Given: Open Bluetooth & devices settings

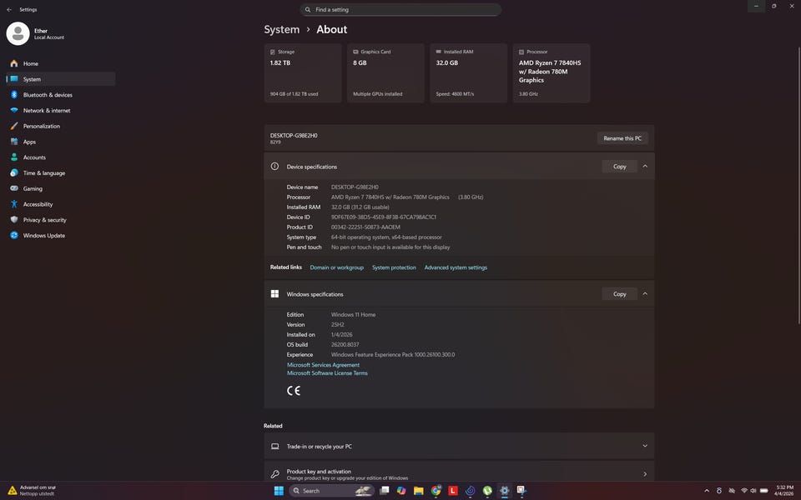Looking at the screenshot, I should tap(60, 95).
